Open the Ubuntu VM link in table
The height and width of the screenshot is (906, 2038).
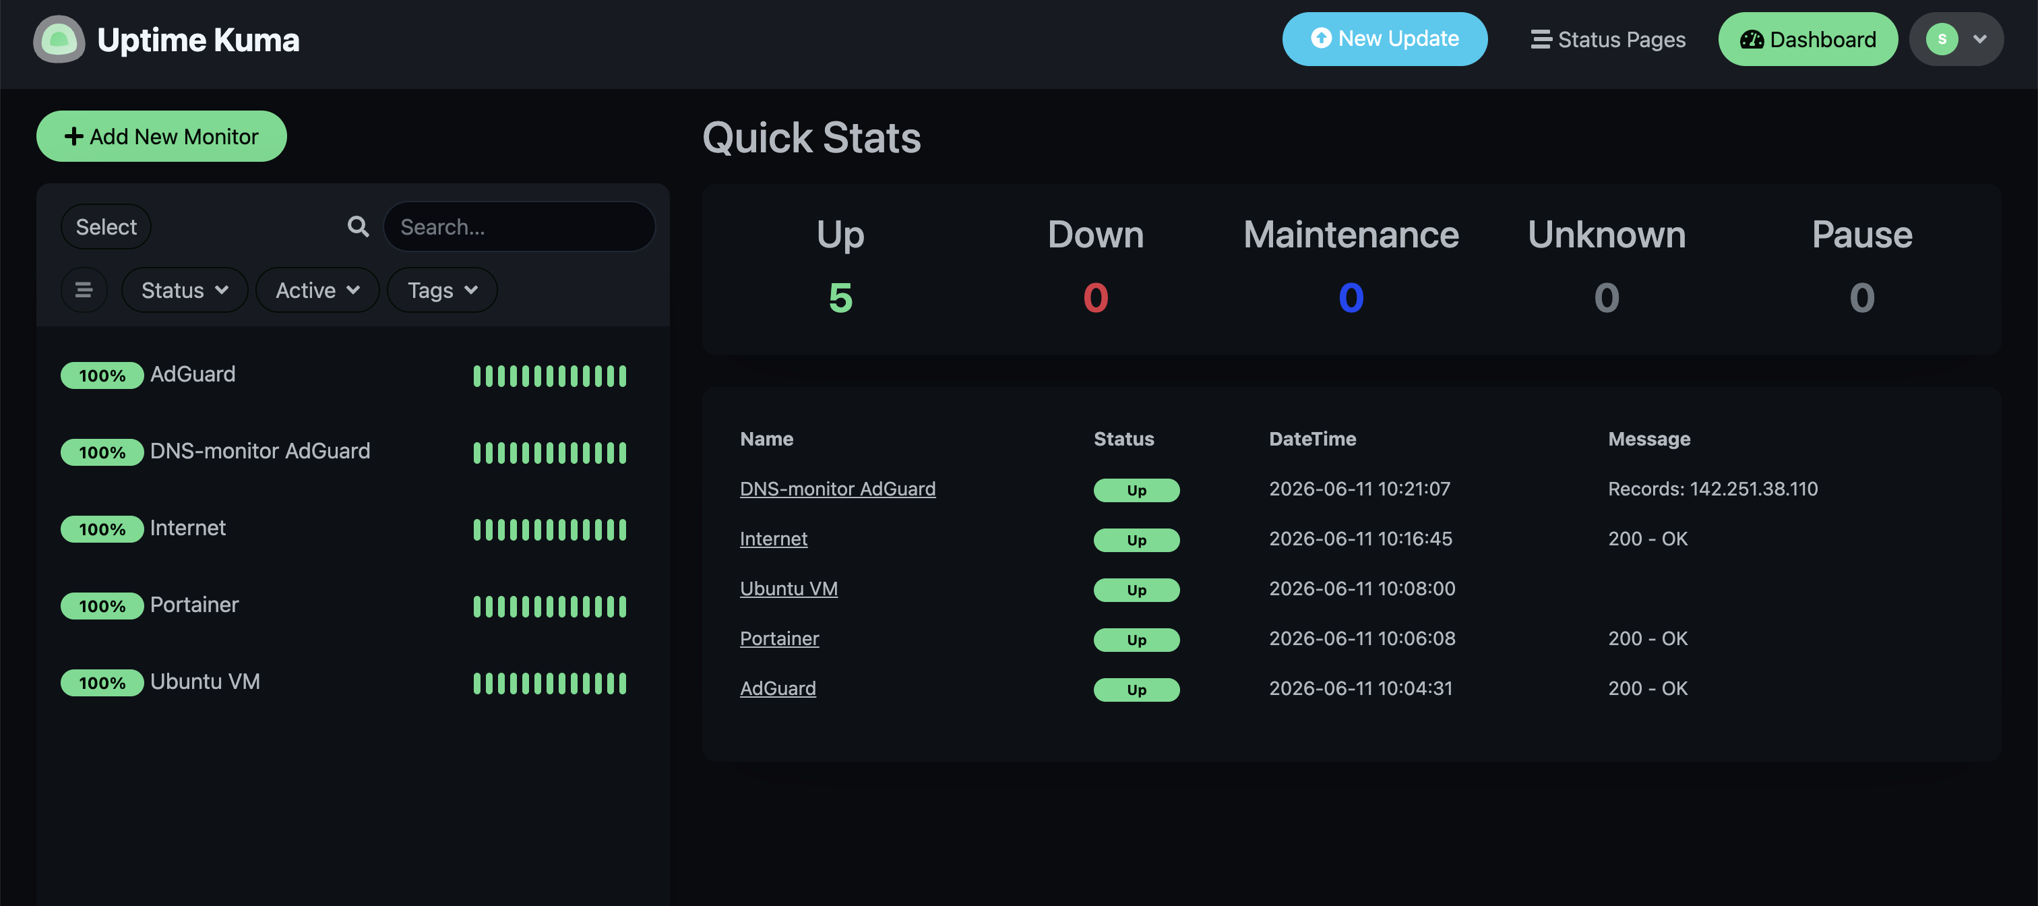pos(788,588)
